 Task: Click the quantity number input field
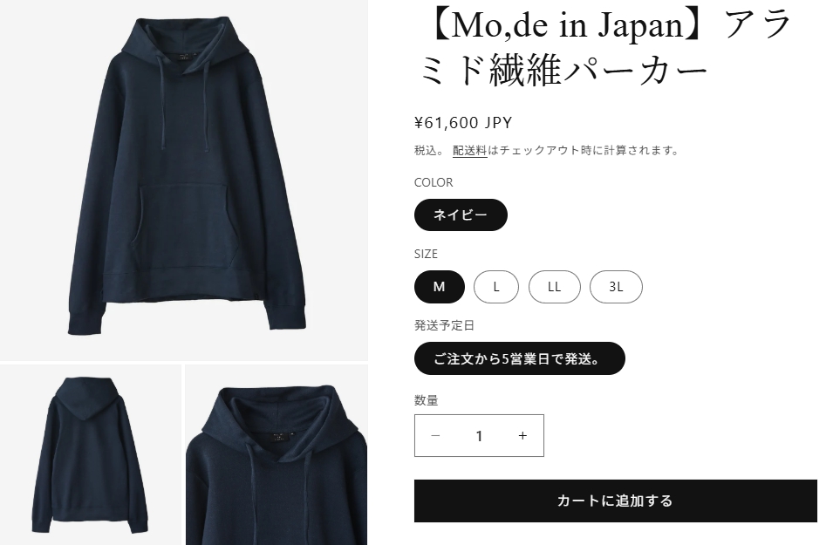click(x=479, y=436)
